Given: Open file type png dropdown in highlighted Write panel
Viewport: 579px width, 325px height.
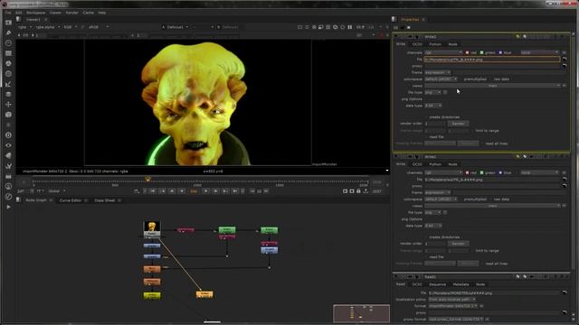Looking at the screenshot, I should click(432, 92).
